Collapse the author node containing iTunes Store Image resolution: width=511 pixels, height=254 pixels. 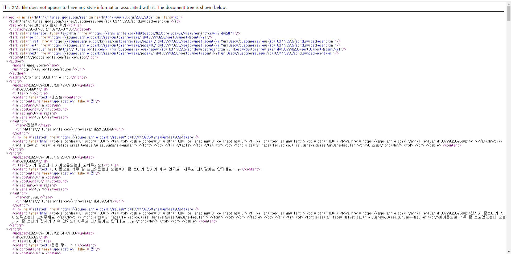tap(7, 62)
